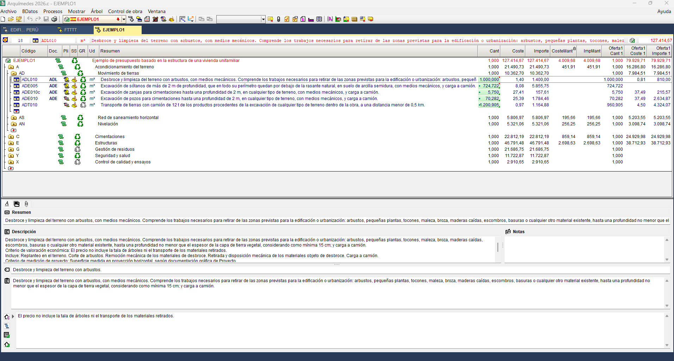Click the paperclip attachments icon

click(26, 204)
